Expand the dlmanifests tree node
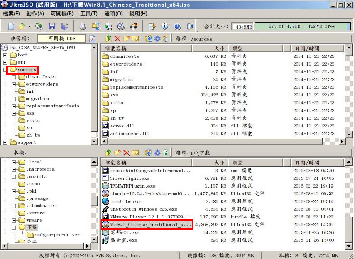The height and width of the screenshot is (259, 355). (x=14, y=77)
